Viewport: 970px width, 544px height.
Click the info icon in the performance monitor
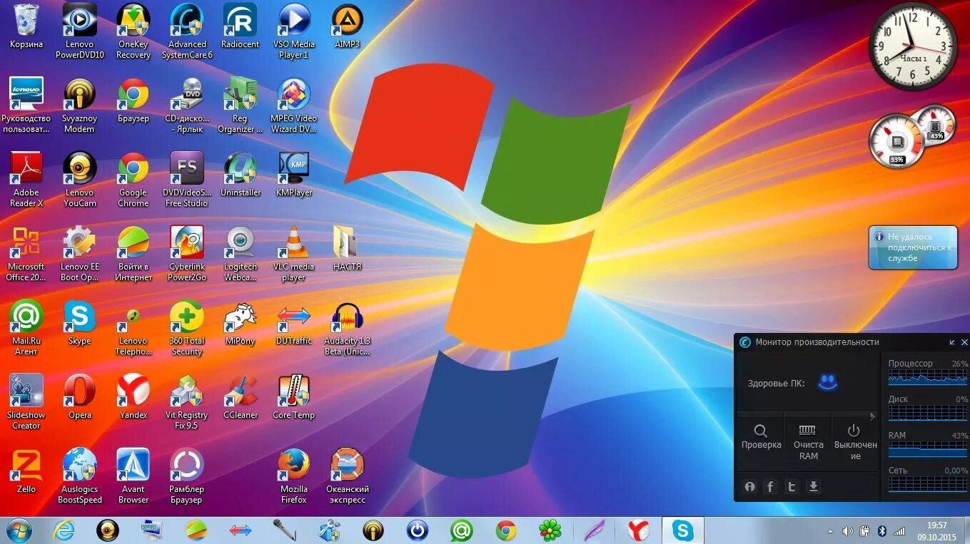tap(749, 487)
